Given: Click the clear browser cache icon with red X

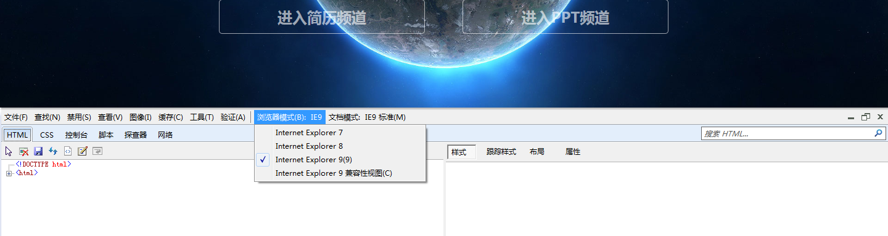Looking at the screenshot, I should click(x=23, y=151).
